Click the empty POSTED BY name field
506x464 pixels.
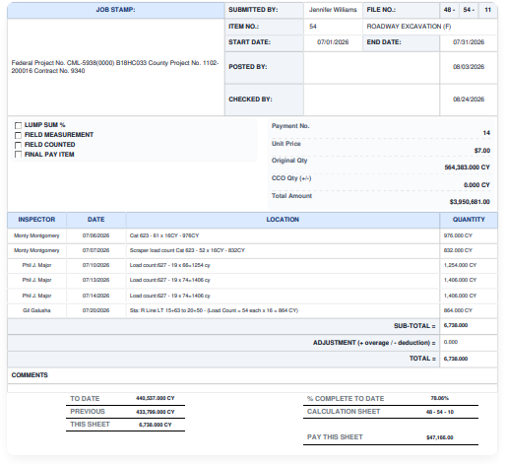coord(371,67)
